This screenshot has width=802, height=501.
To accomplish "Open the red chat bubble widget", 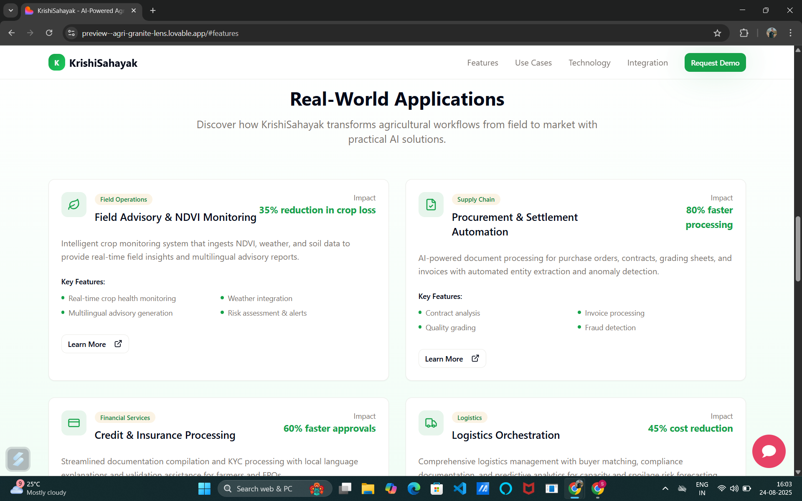I will coord(769,451).
